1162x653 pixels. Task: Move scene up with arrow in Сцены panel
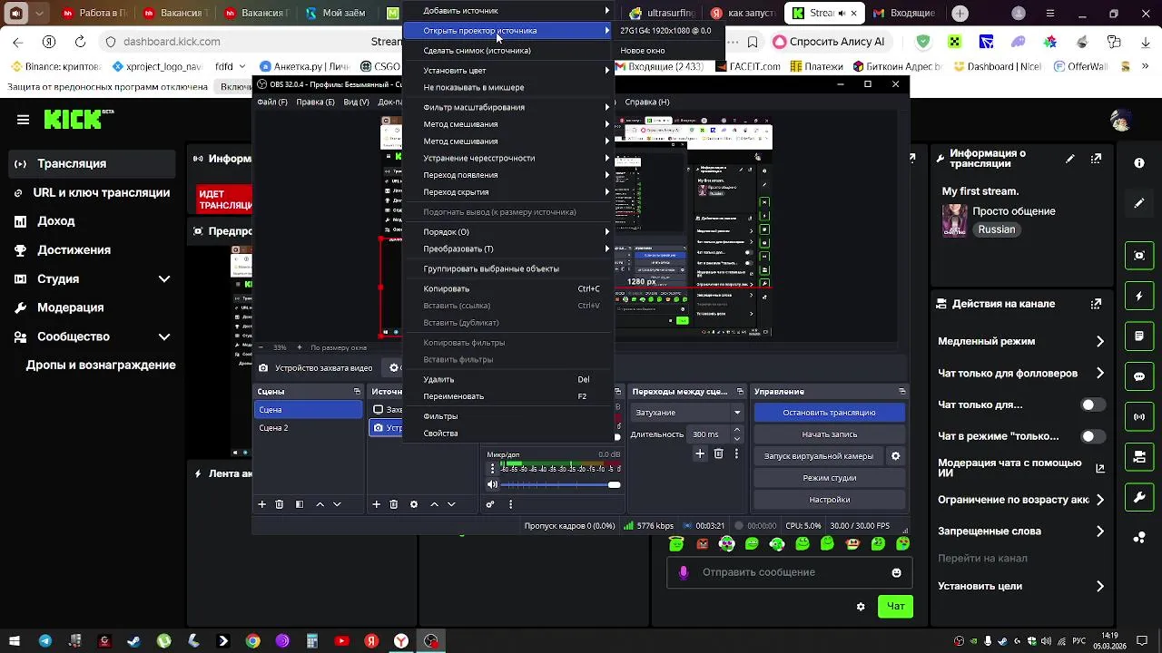coord(320,504)
